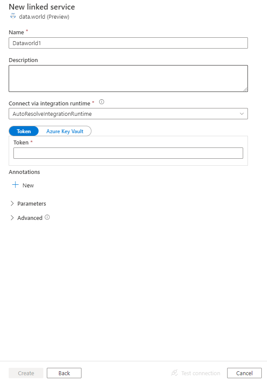Image resolution: width=267 pixels, height=383 pixels.
Task: Click the Create button
Action: click(x=26, y=373)
